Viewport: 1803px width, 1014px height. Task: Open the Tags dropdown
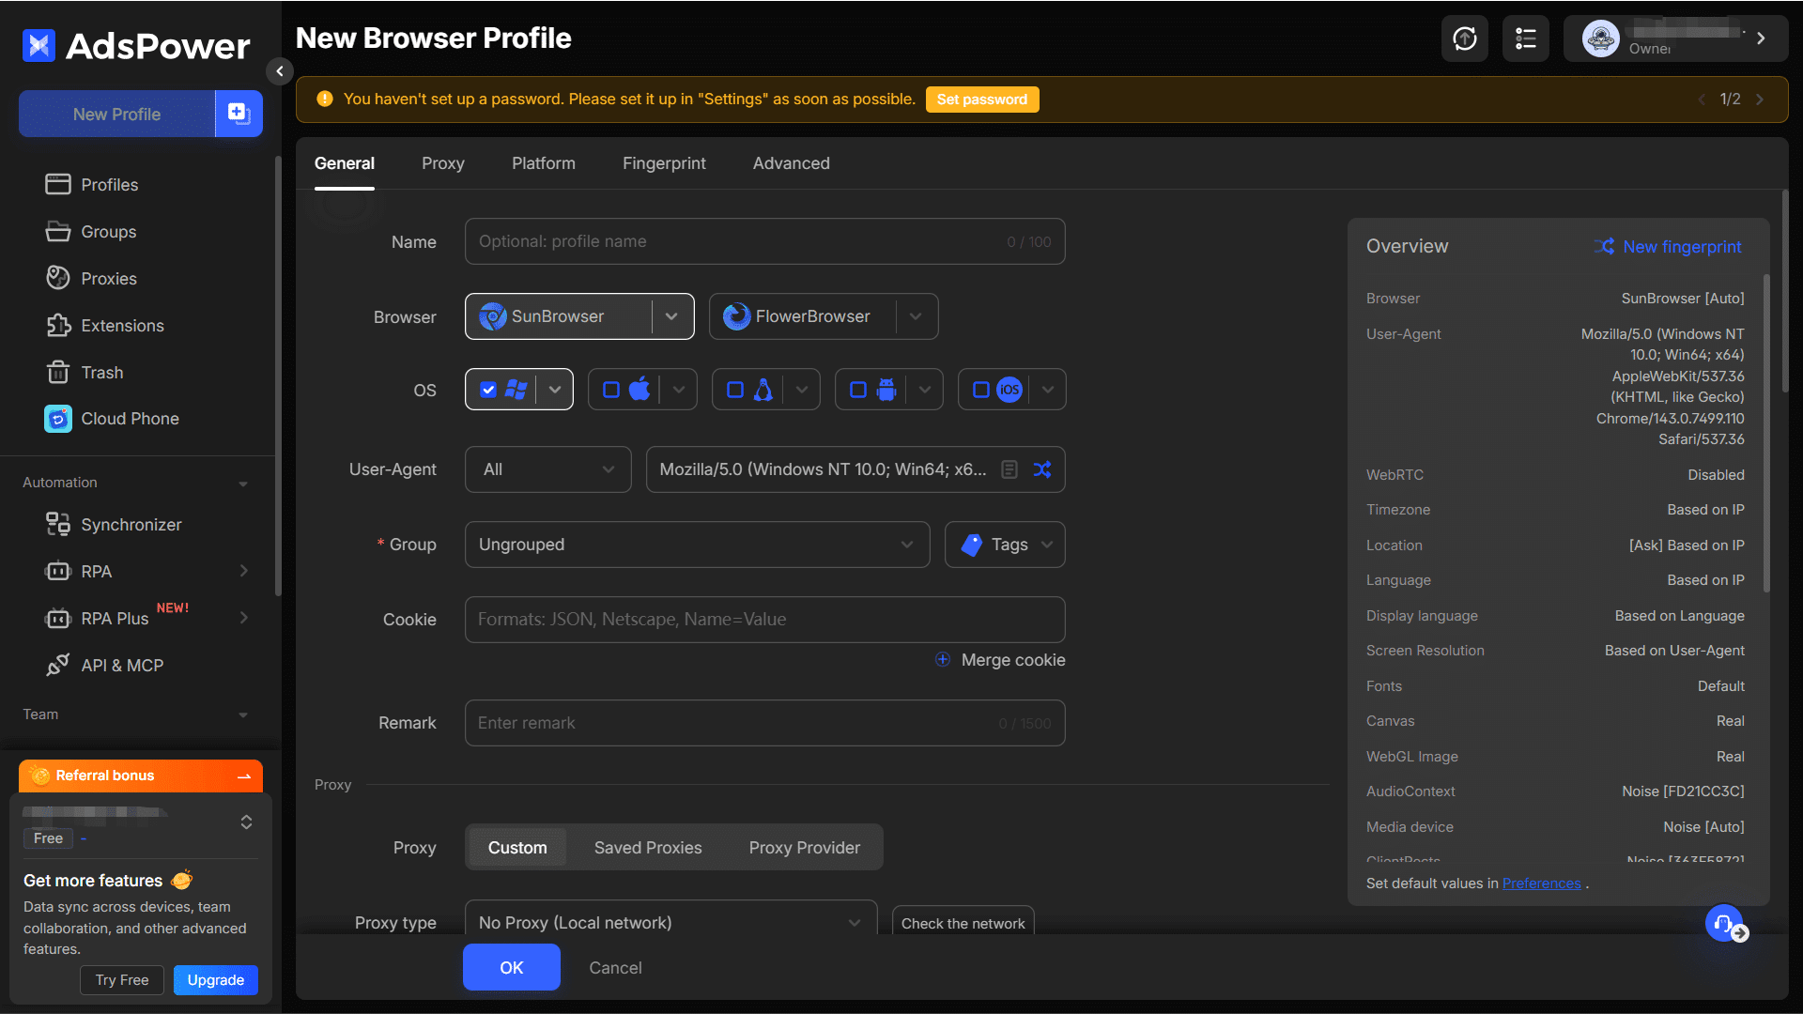[x=1006, y=545]
